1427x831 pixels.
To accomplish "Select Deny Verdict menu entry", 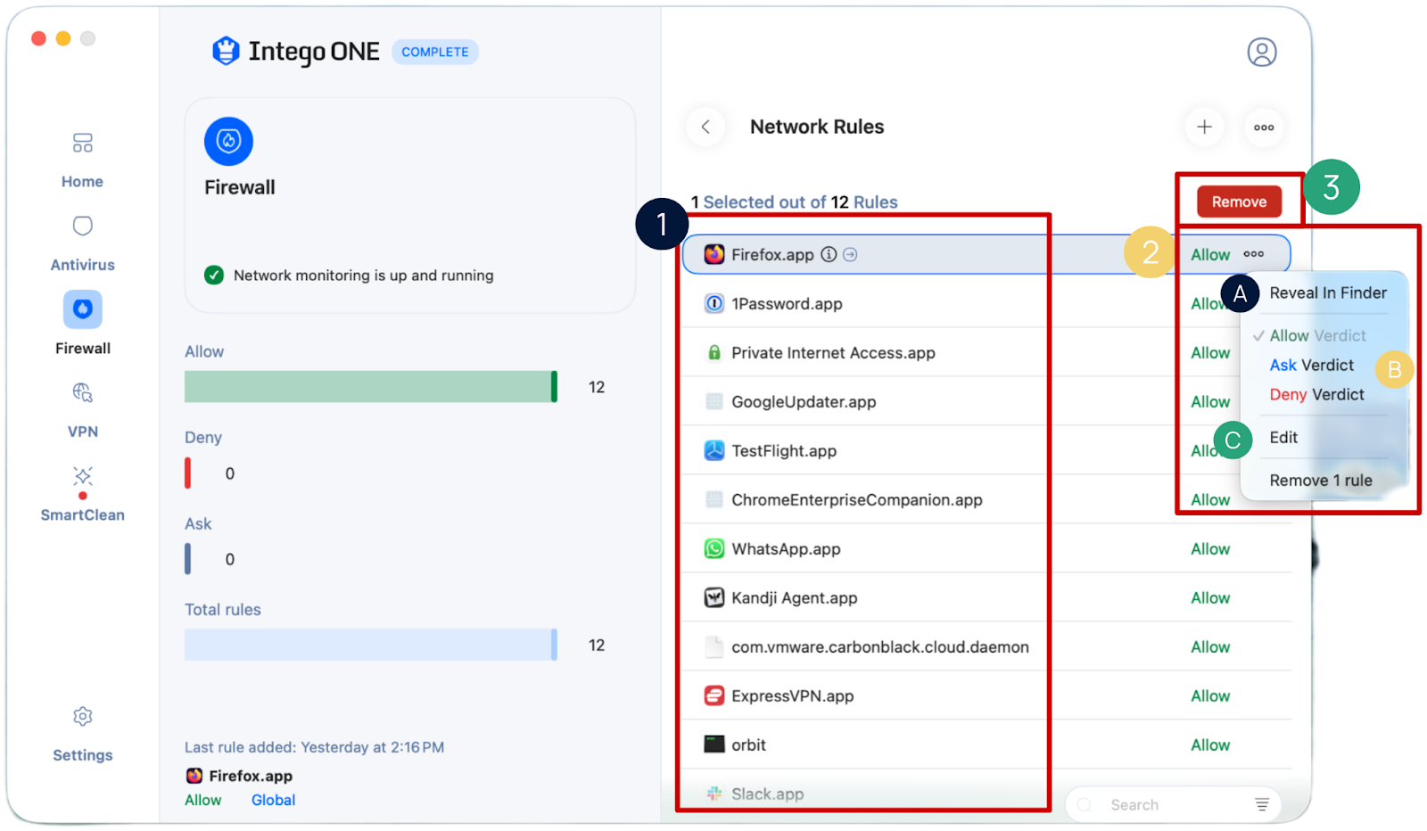I will pos(1316,394).
